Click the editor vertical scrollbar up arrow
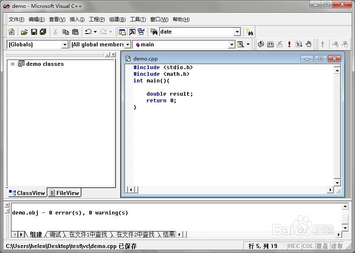This screenshot has height=253, width=355. (x=337, y=70)
